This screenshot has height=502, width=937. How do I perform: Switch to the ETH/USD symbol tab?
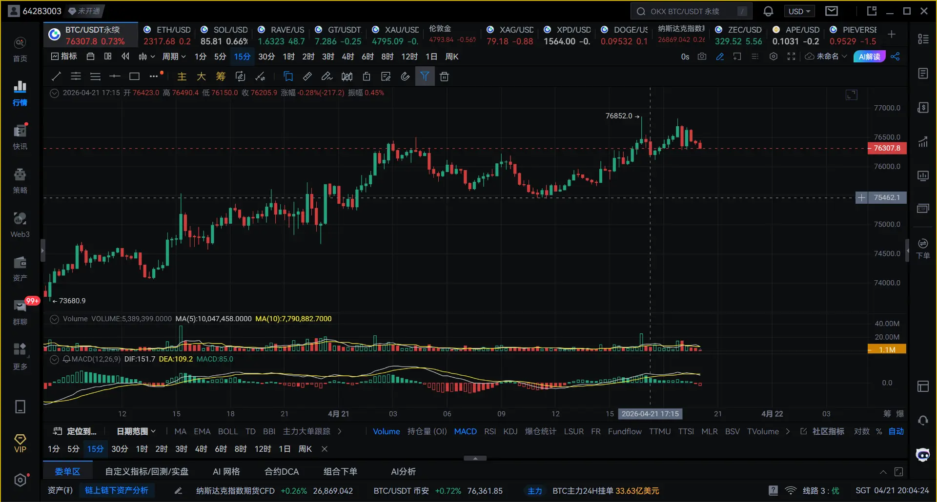tap(167, 35)
